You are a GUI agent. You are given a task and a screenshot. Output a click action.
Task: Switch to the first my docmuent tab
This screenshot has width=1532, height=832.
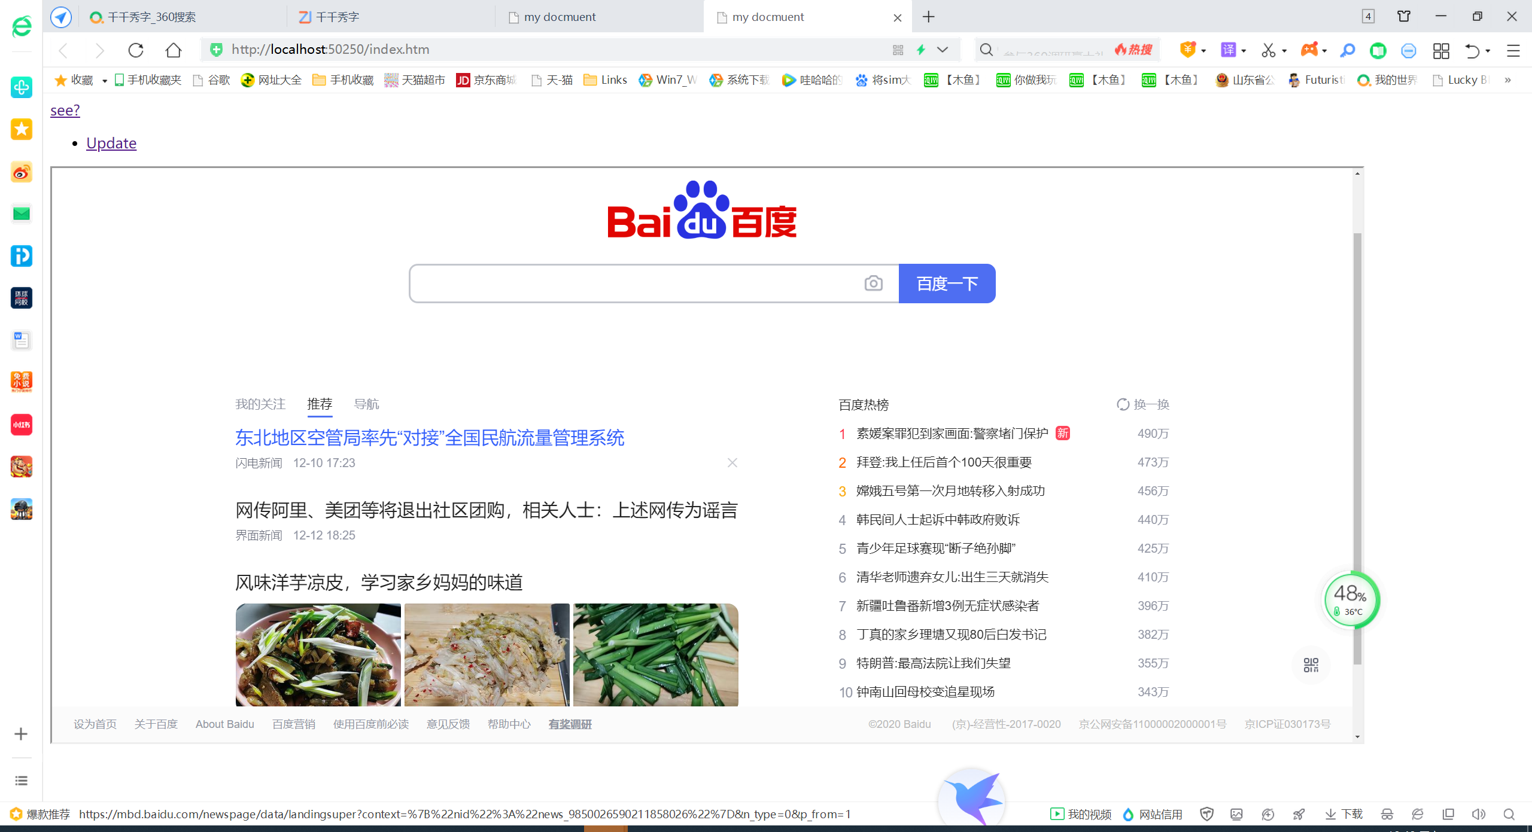[598, 17]
